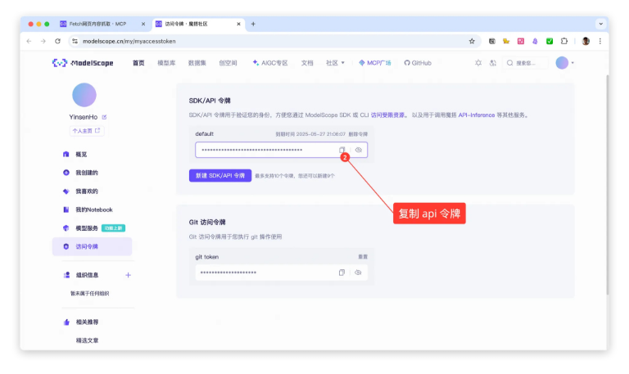
Task: Open the Chrome three-dot menu
Action: 600,41
